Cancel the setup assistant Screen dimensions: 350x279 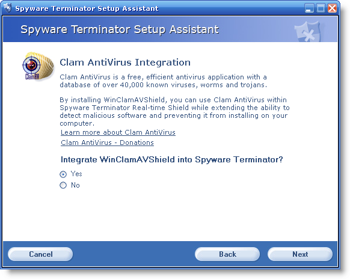40,254
